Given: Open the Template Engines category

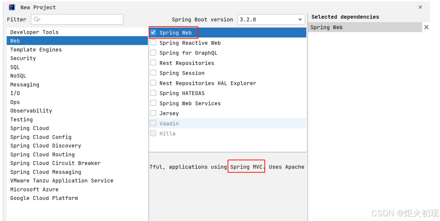Looking at the screenshot, I should click(x=36, y=50).
